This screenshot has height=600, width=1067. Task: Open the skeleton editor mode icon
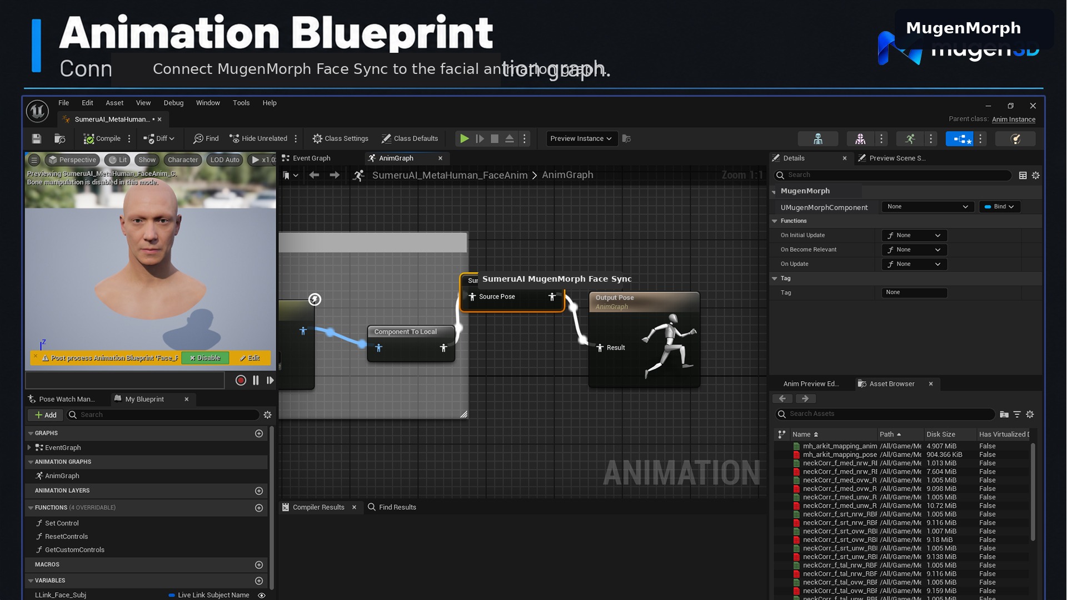pyautogui.click(x=818, y=139)
